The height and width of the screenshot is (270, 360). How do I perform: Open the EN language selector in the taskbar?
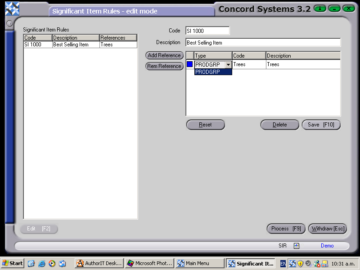(282, 263)
